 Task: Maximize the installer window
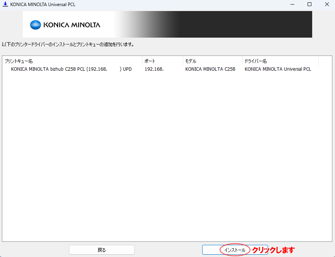pyautogui.click(x=309, y=4)
